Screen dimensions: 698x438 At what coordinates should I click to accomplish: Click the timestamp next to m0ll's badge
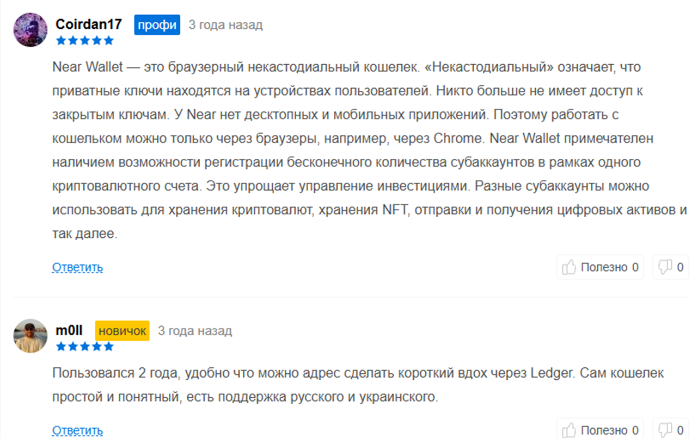tap(195, 331)
